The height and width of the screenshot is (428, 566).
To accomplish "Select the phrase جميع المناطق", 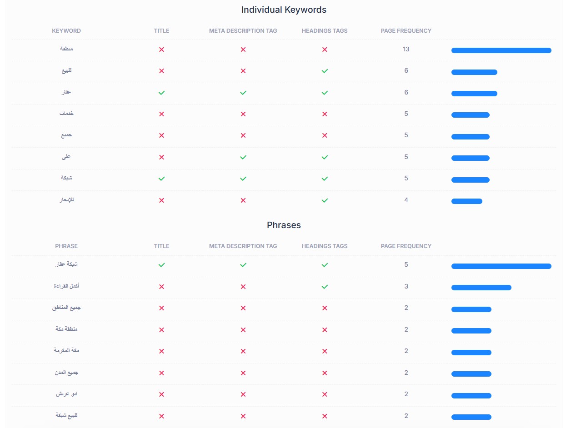I will (x=66, y=308).
